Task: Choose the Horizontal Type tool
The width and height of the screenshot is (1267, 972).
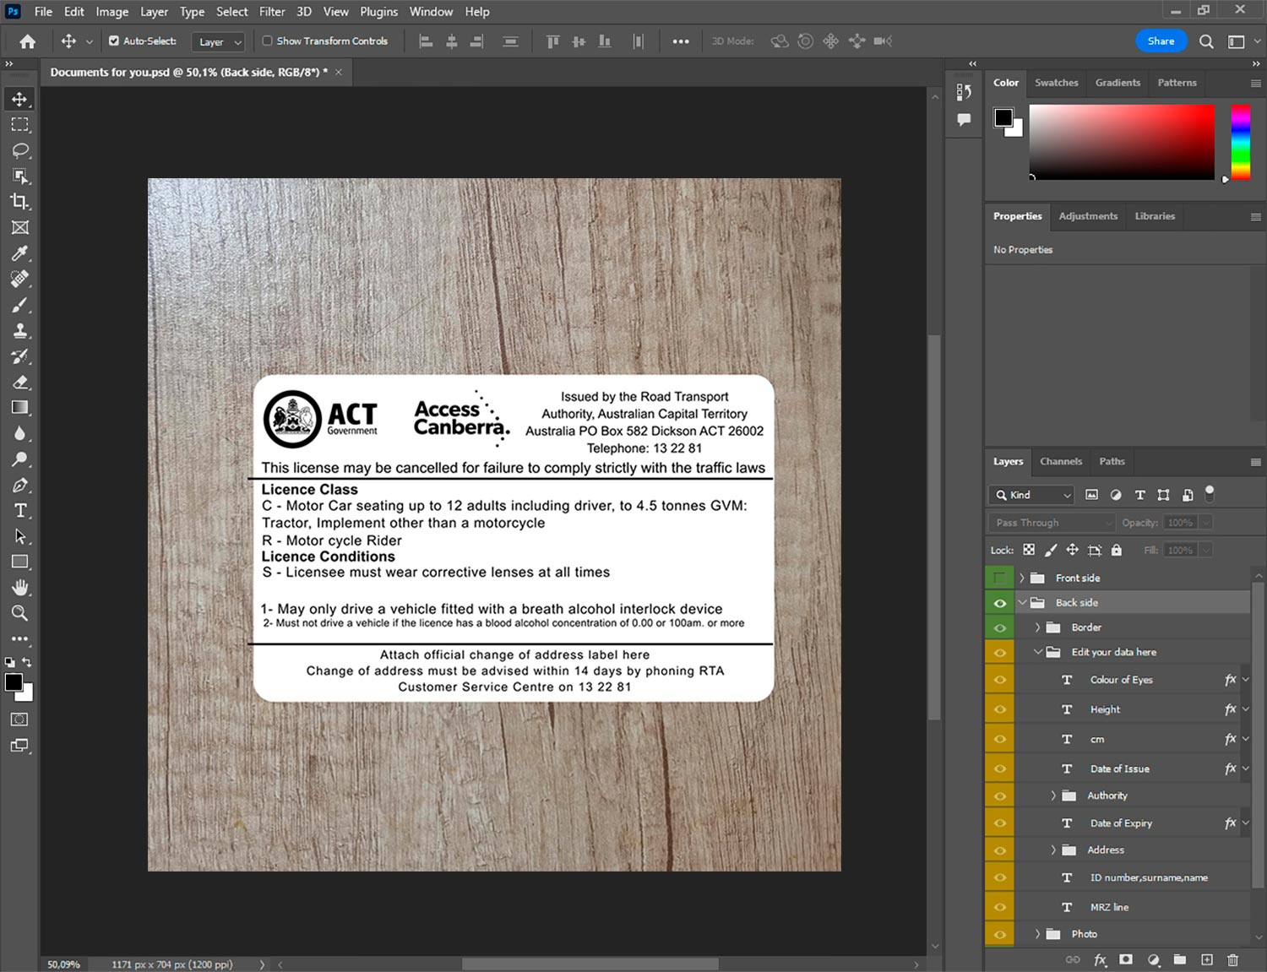Action: [x=19, y=511]
